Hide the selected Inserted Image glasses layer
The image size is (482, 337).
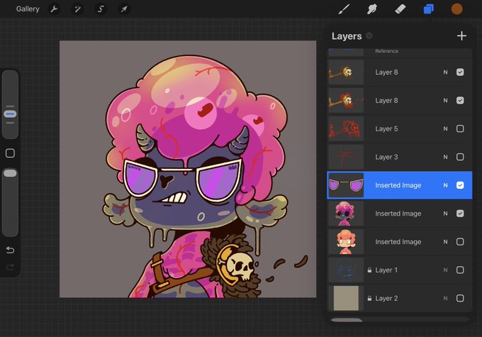(460, 185)
